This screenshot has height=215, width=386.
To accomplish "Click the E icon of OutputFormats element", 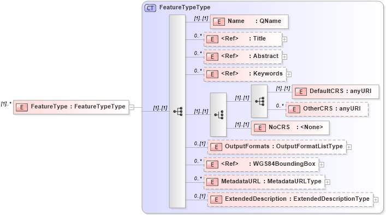I will [216, 147].
